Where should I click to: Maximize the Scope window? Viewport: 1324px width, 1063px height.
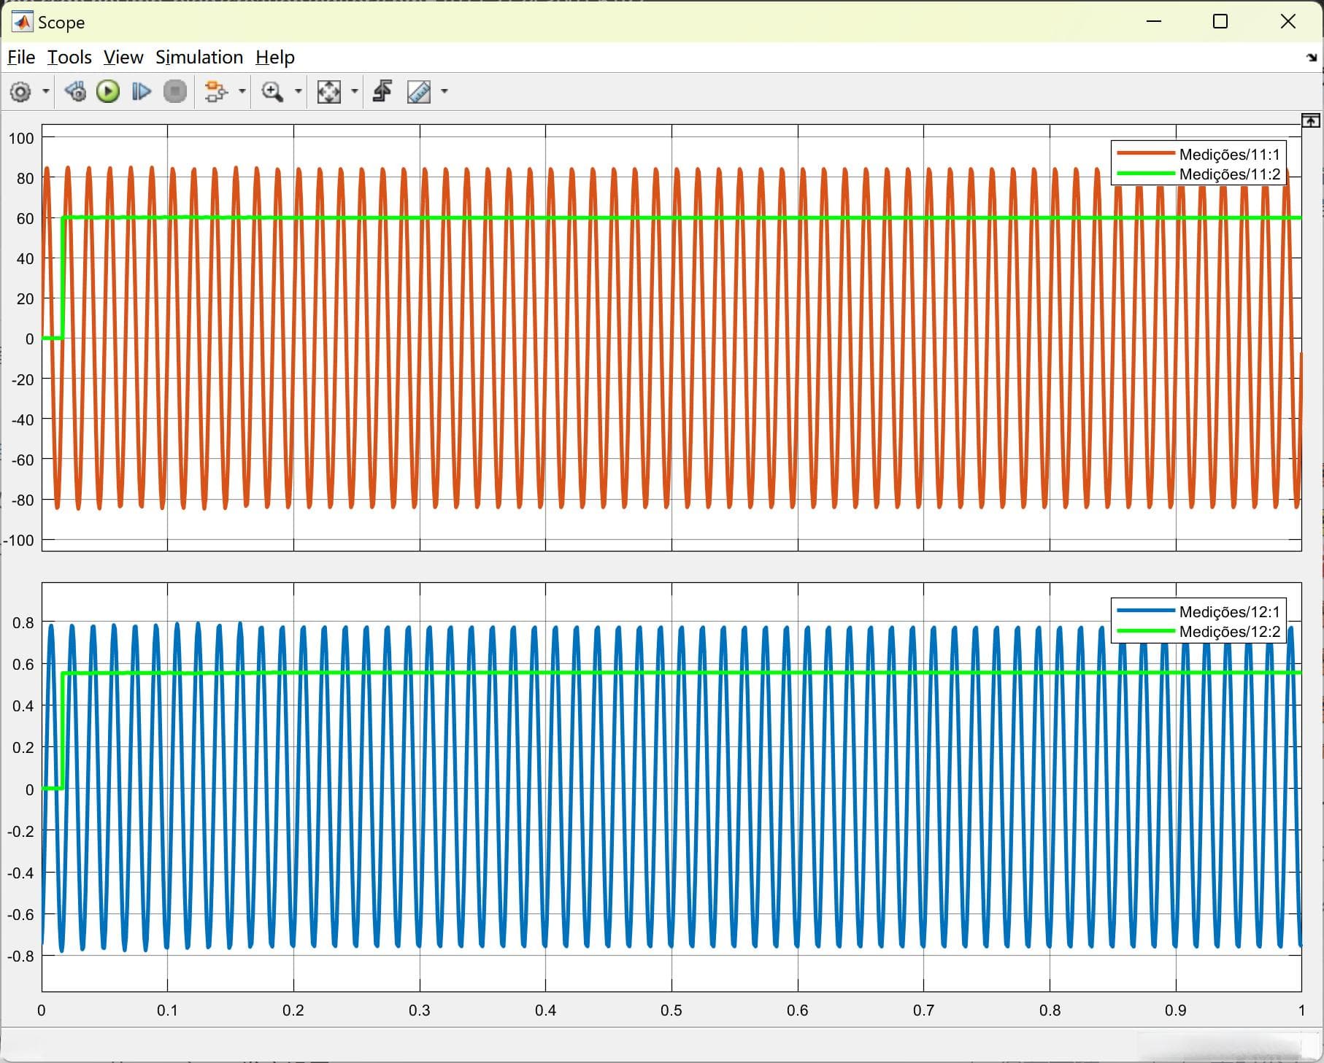[x=1220, y=22]
